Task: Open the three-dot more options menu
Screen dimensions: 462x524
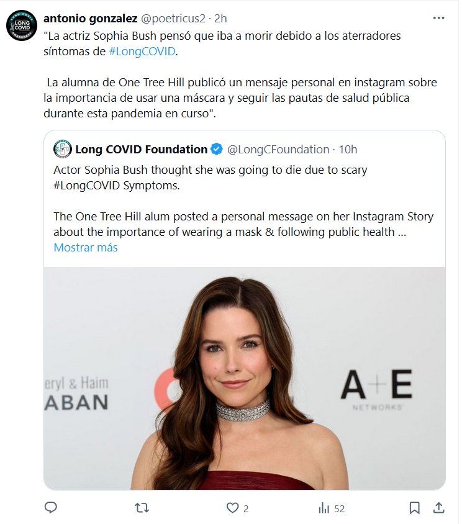Action: click(439, 19)
